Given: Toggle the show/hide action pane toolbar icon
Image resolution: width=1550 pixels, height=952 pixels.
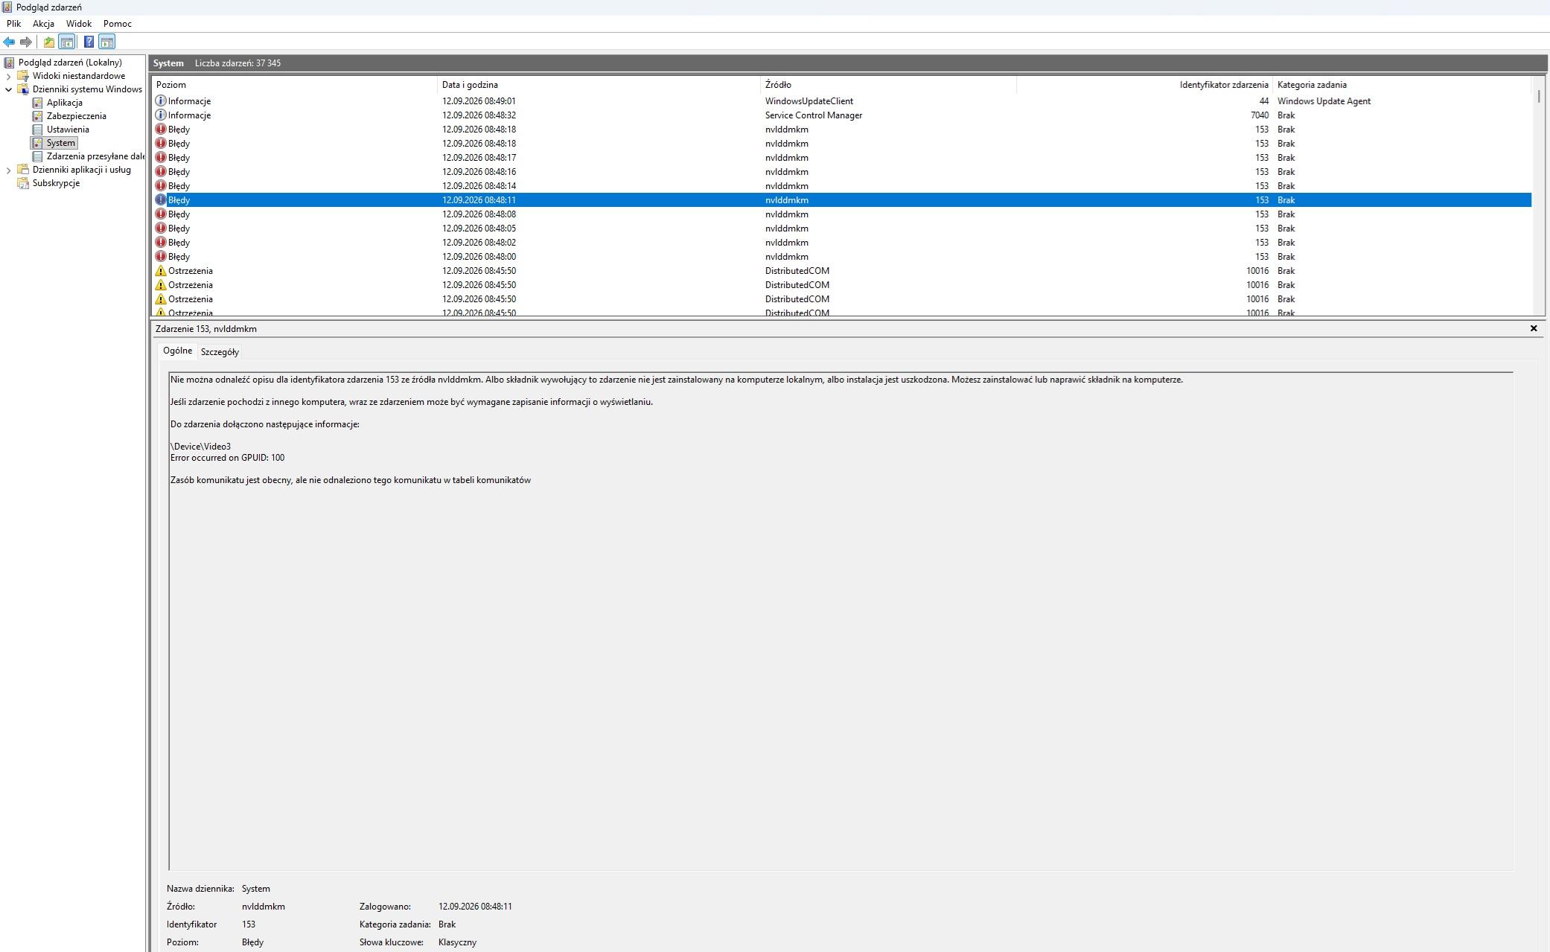Looking at the screenshot, I should click(107, 42).
